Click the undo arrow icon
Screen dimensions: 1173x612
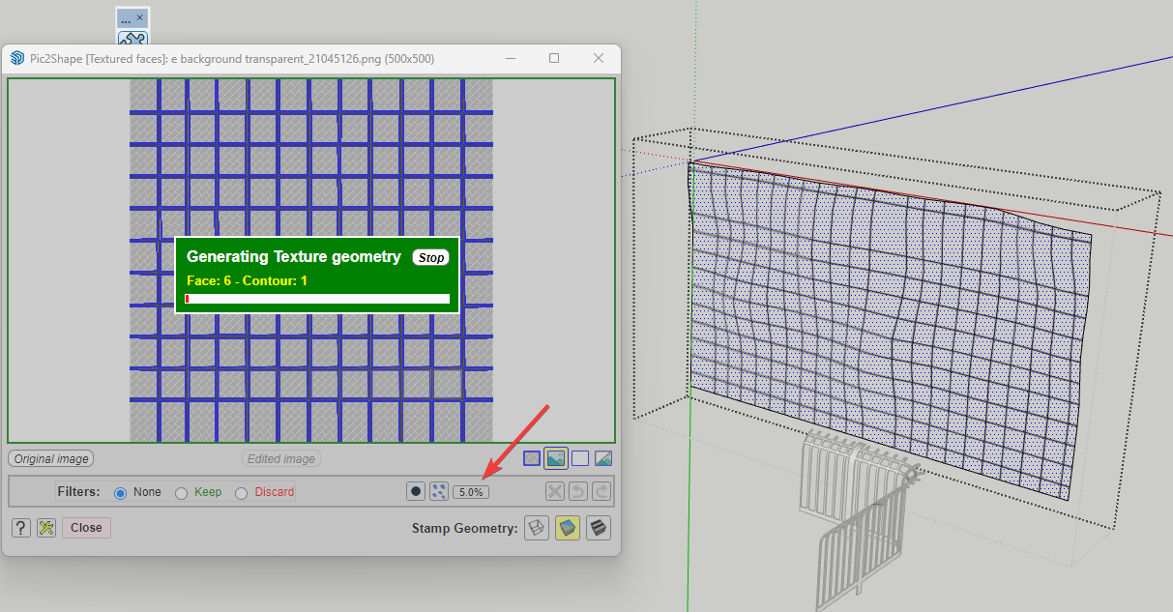pos(578,491)
